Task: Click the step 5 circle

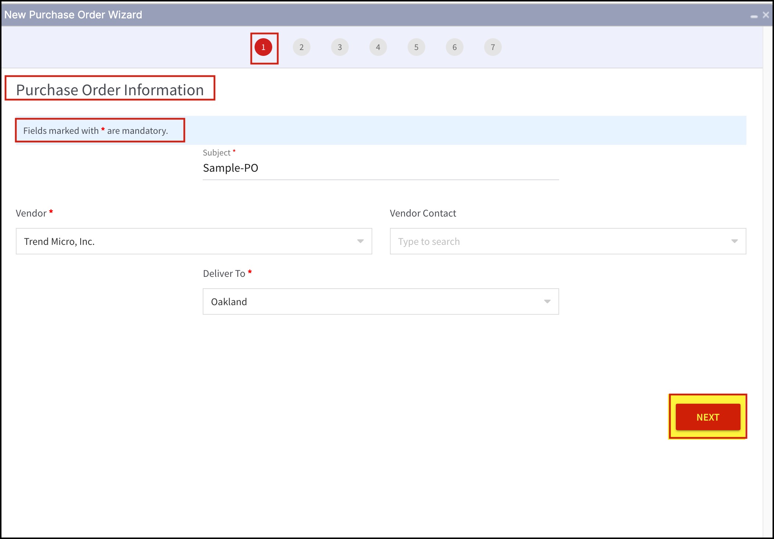Action: click(x=416, y=47)
